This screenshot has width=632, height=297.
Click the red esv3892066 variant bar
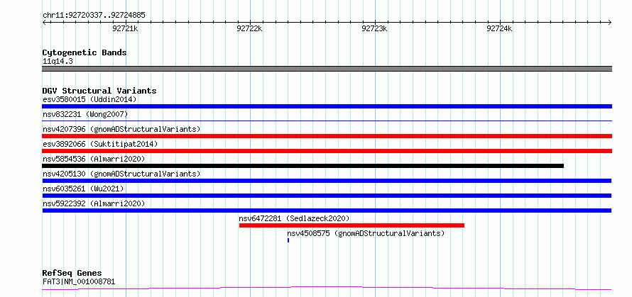(327, 151)
